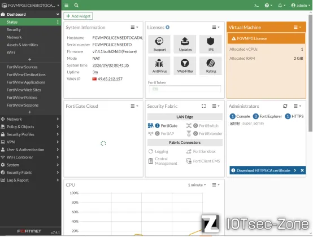Open FortiView Applications
Viewport: 313px width, 237px height.
tap(26, 82)
